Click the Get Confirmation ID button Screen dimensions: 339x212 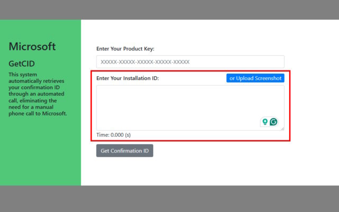click(124, 151)
